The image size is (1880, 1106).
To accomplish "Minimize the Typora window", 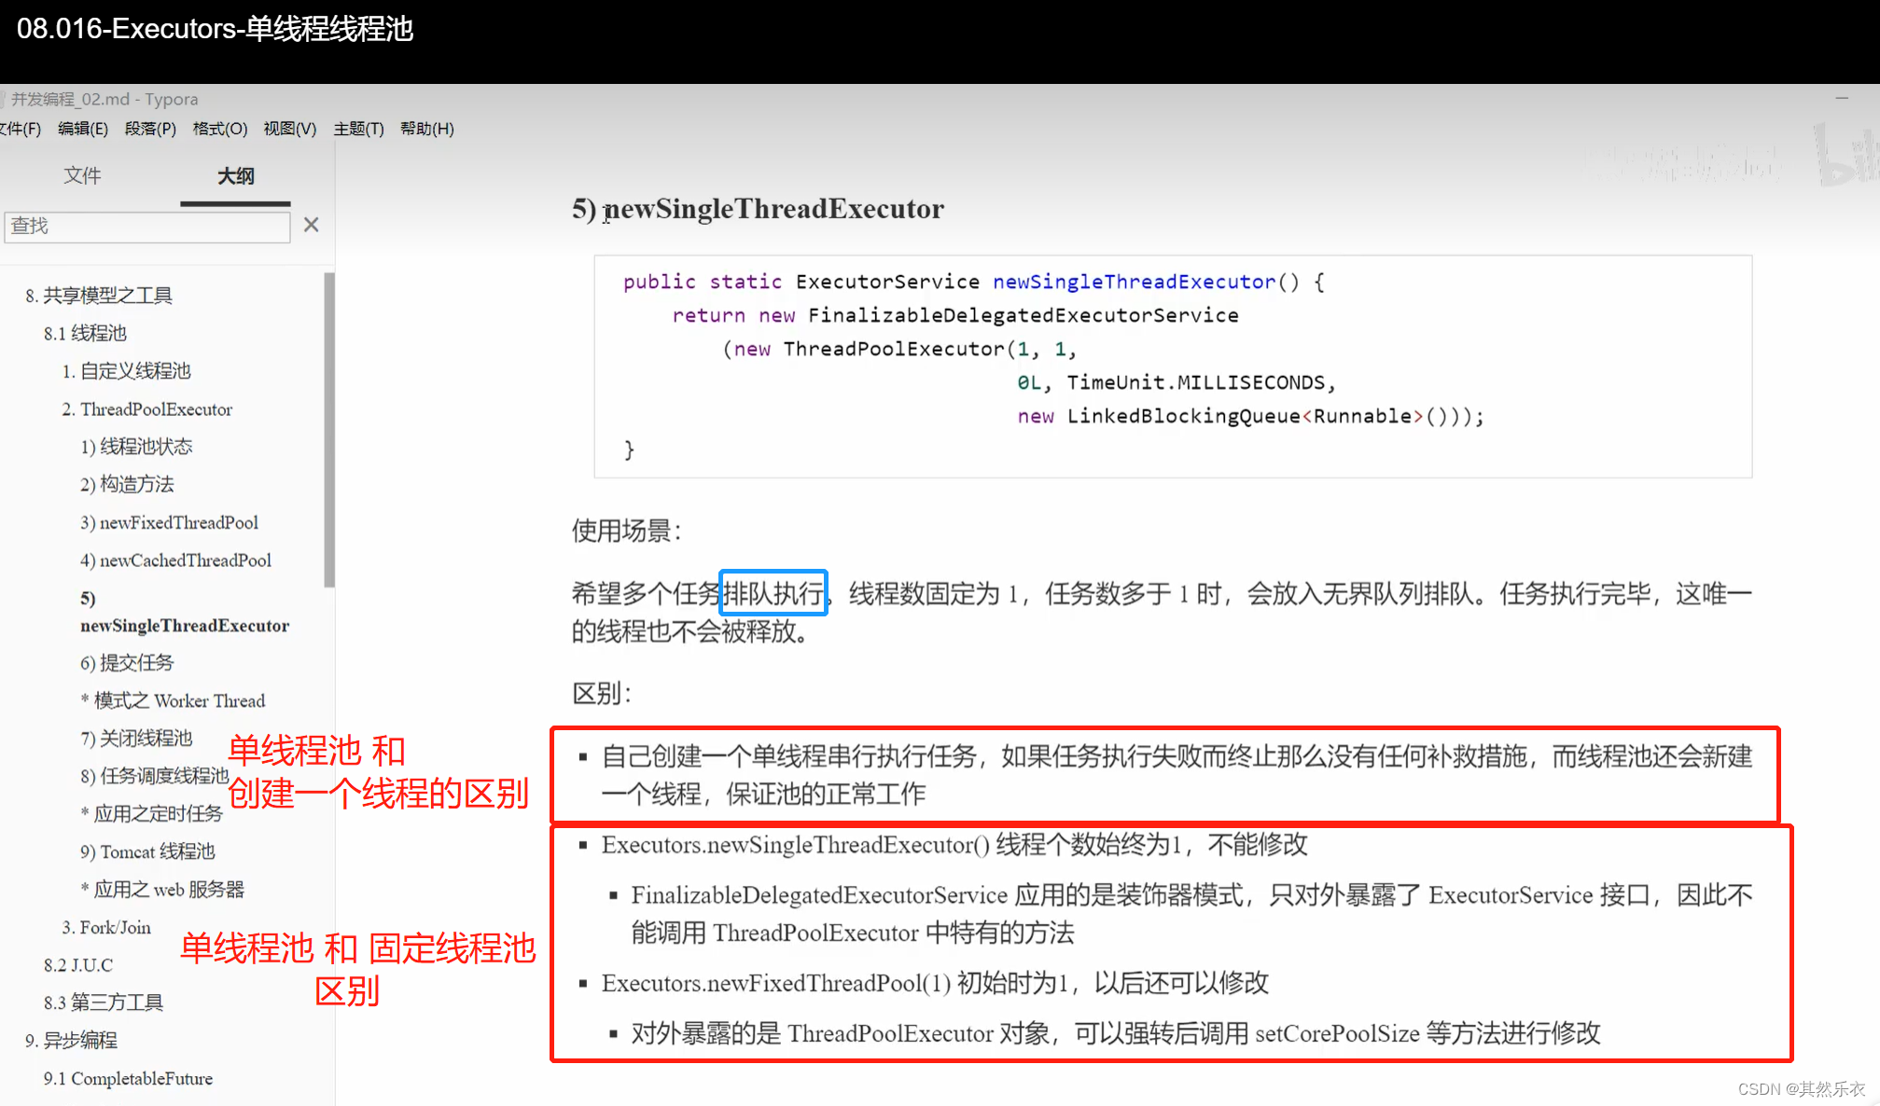I will click(x=1842, y=98).
